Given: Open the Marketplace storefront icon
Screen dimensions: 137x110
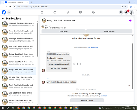Looking at the screenshot, I should point(81,12).
